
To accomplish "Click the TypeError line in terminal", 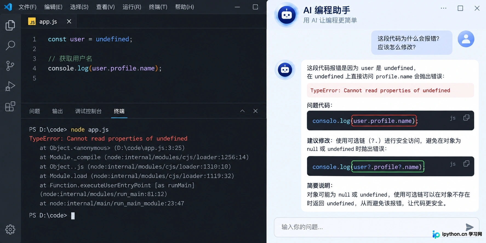I will (108, 139).
